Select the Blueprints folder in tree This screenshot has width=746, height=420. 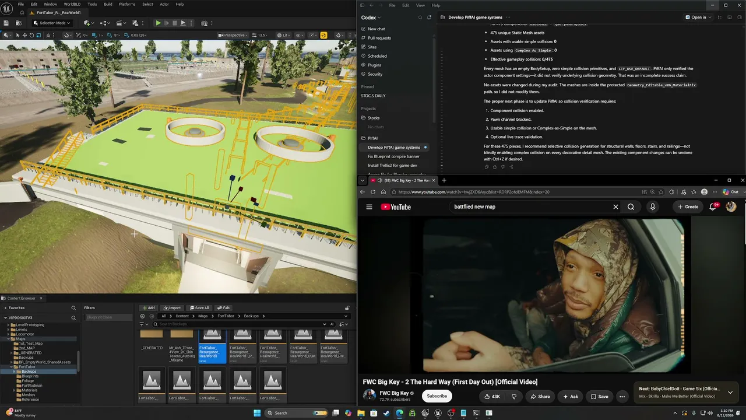click(x=30, y=376)
